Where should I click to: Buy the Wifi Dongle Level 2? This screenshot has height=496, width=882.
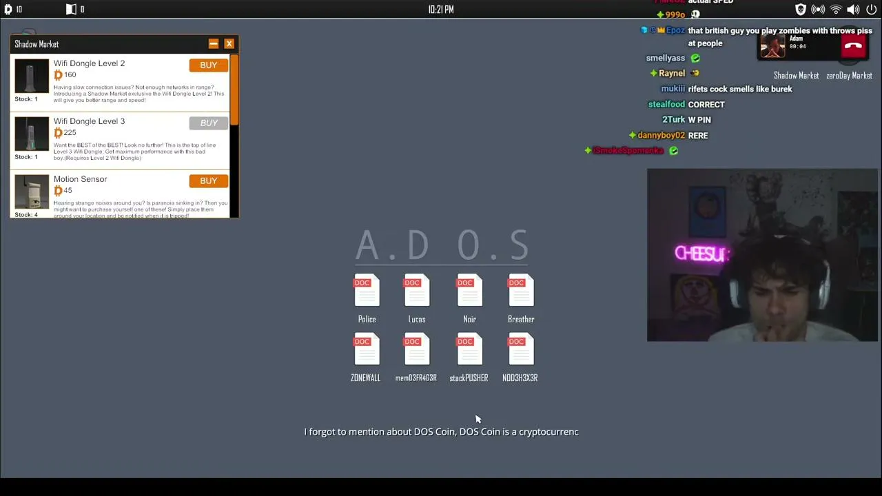(208, 65)
